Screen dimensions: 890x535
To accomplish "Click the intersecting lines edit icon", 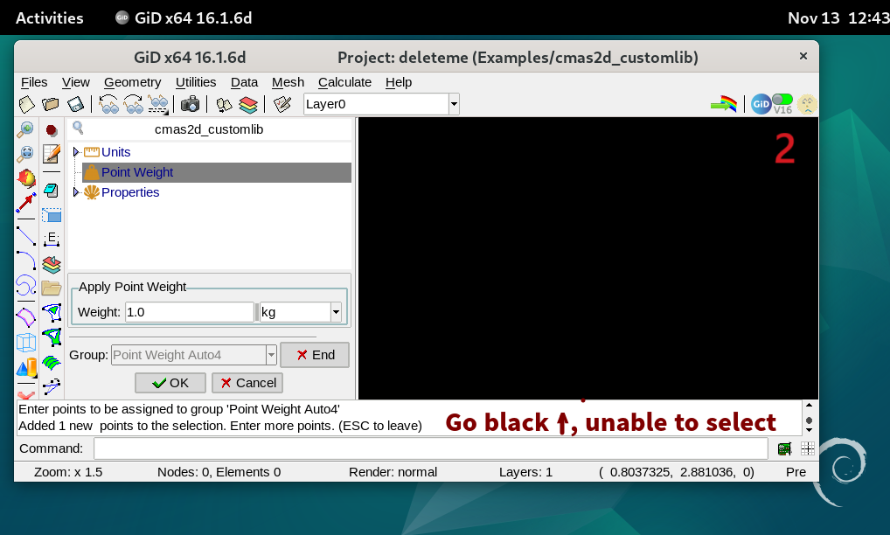I will click(52, 386).
